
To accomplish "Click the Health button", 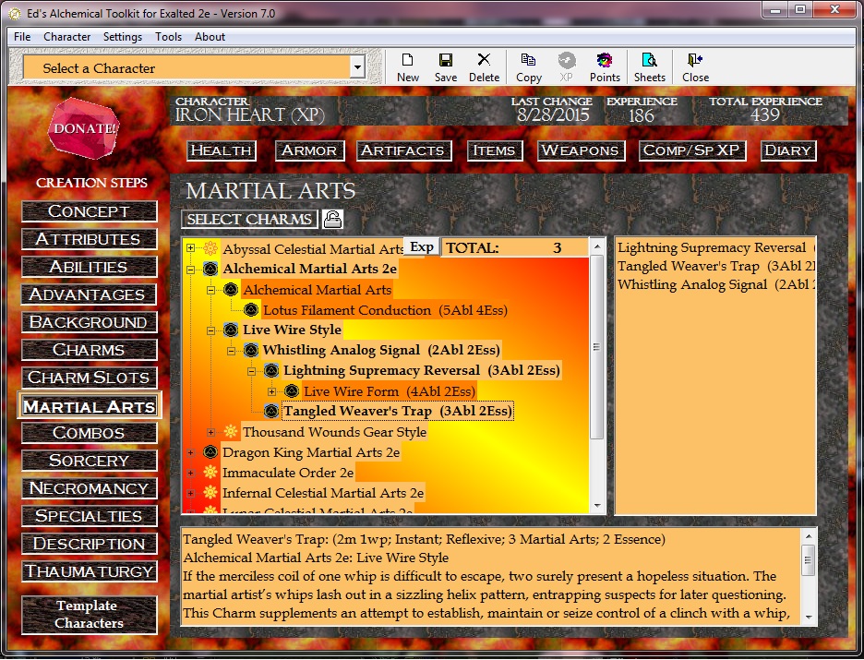I will pyautogui.click(x=222, y=150).
